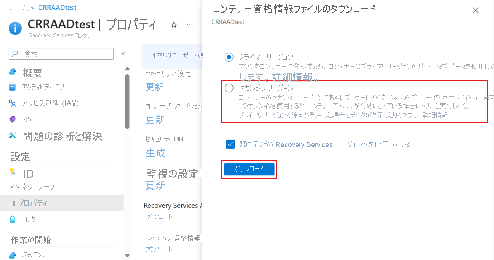Viewport: 494px width, 260px height.
Task: Click the sidebar scrollbar down arrow
Action: tap(127, 255)
